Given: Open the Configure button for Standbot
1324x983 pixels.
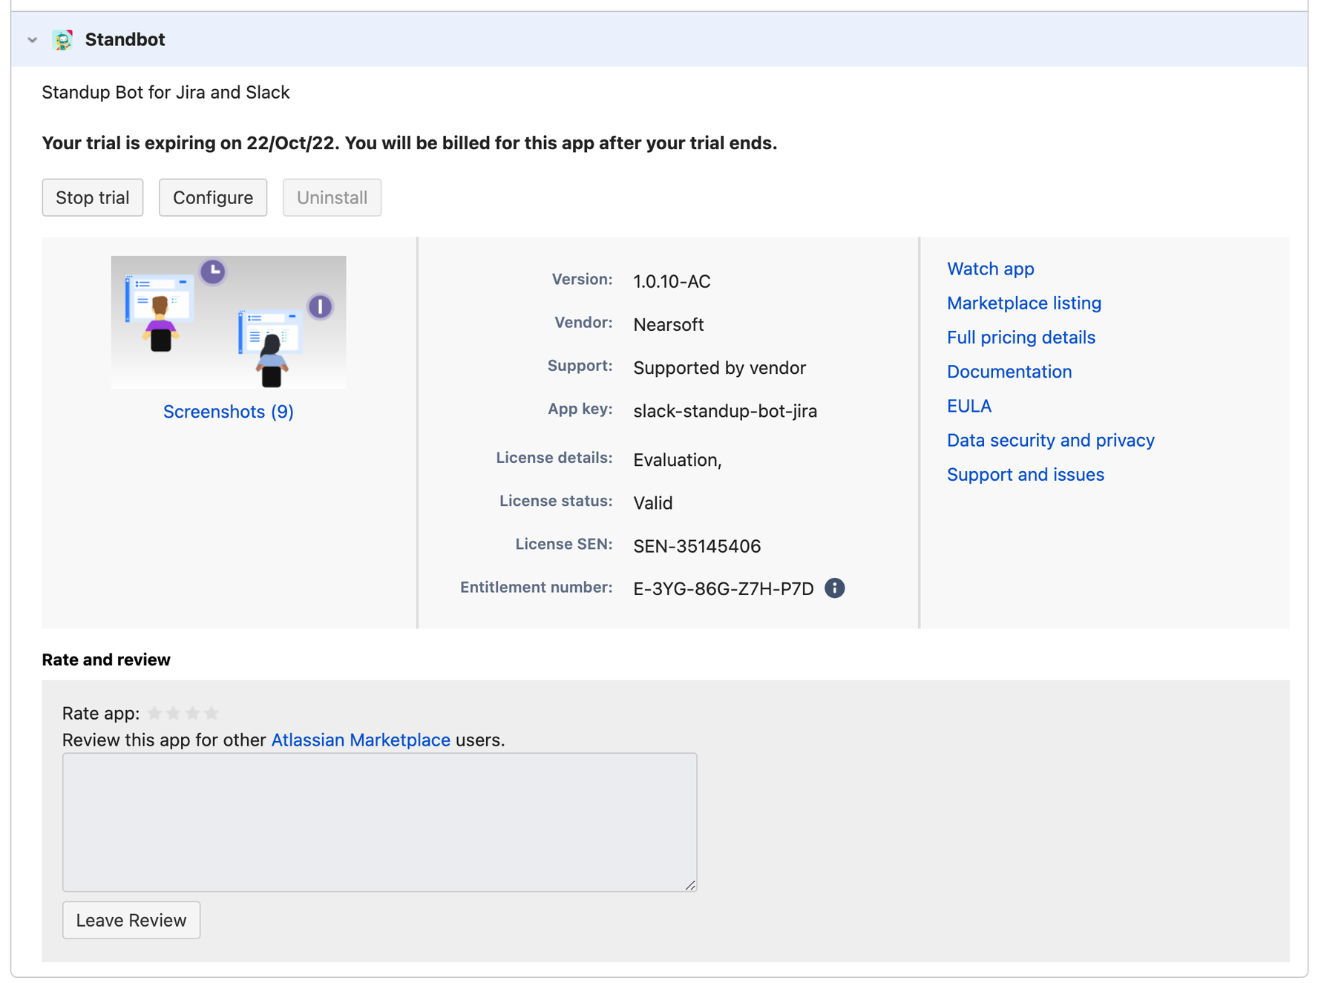Looking at the screenshot, I should (213, 197).
